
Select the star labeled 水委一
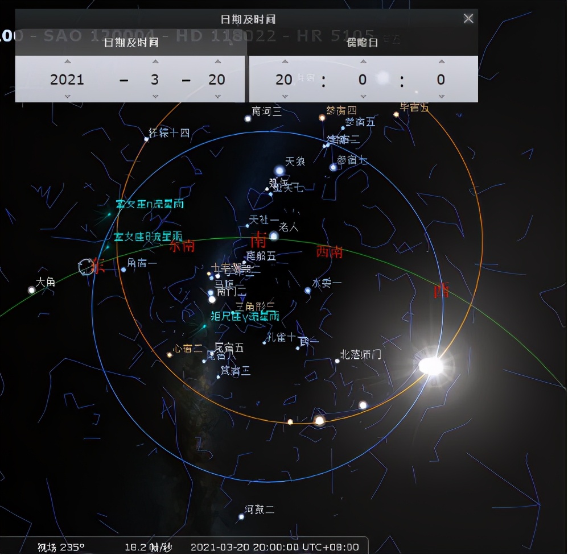[x=308, y=291]
